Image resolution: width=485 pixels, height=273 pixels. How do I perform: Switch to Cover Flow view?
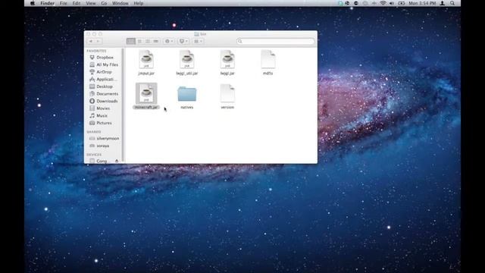coord(156,41)
